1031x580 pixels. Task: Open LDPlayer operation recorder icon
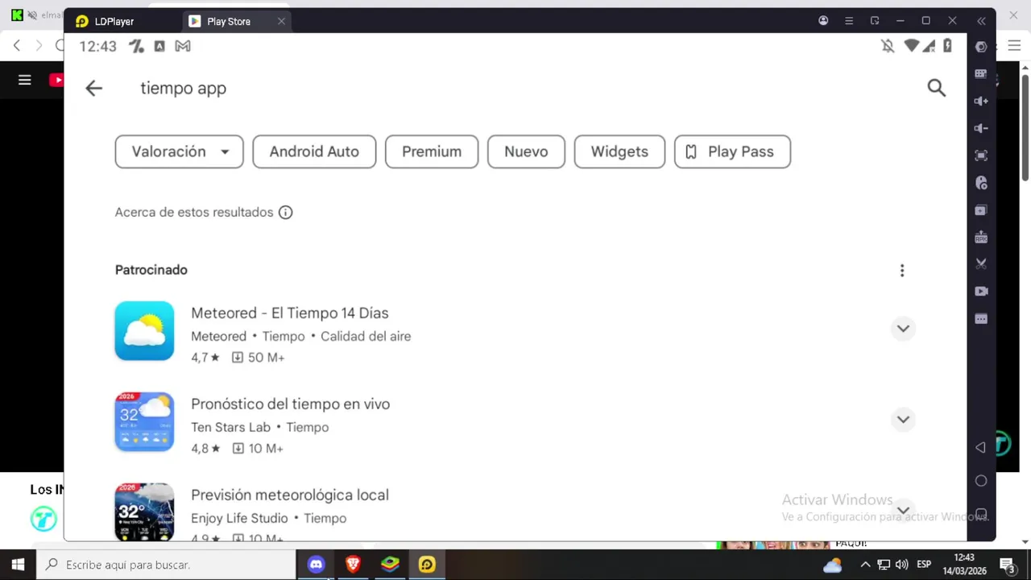click(981, 183)
